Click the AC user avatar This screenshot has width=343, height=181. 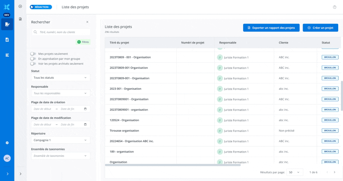pyautogui.click(x=7, y=158)
